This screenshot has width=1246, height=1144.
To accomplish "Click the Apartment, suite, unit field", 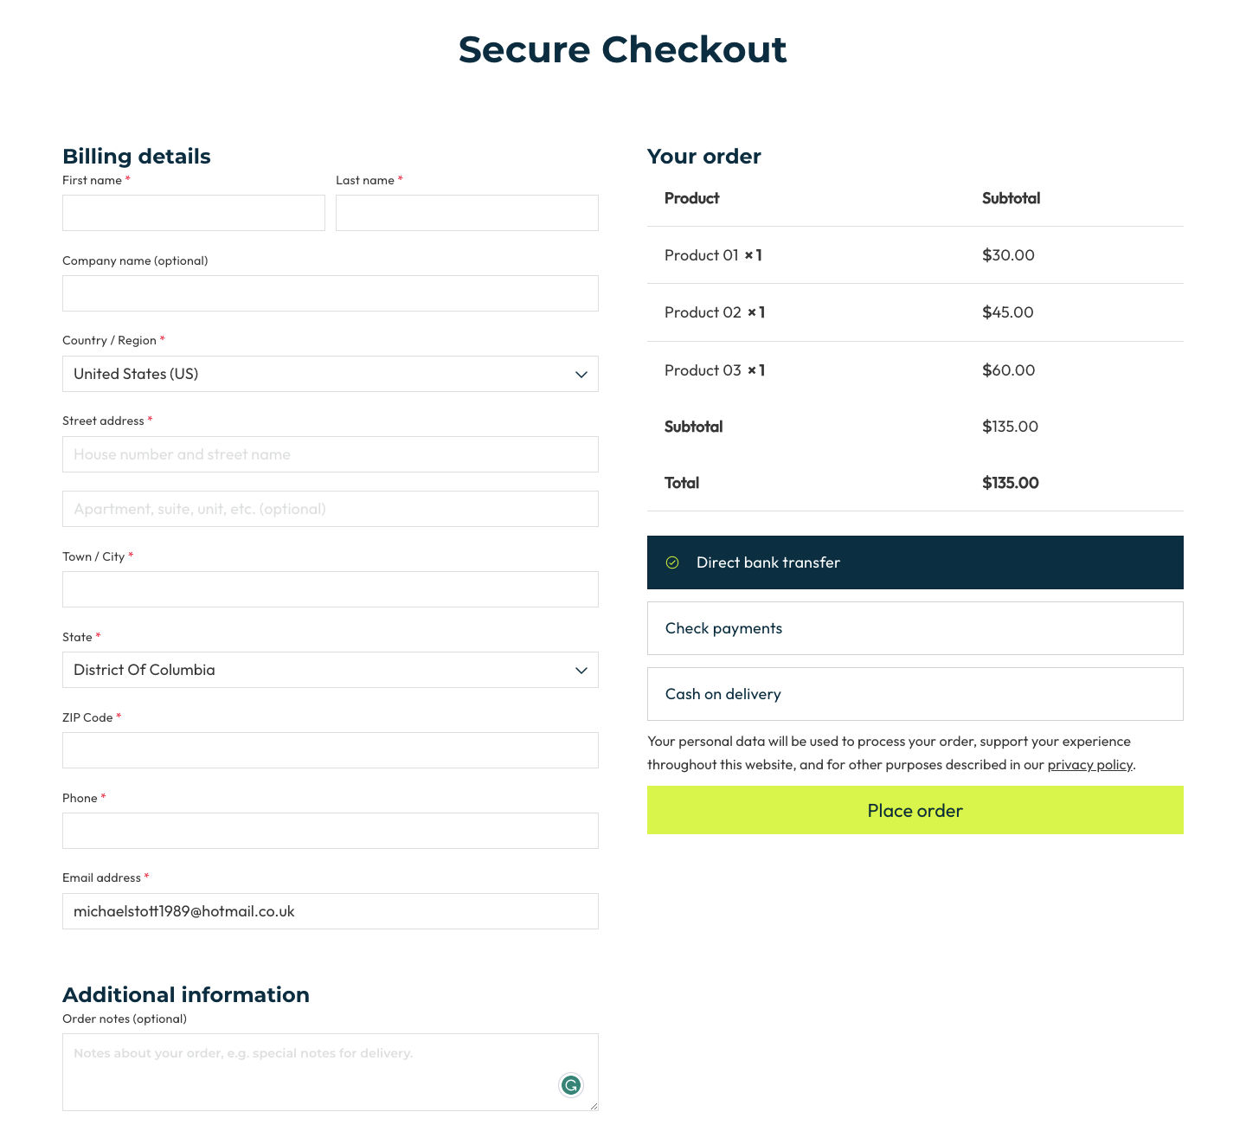I will [x=330, y=509].
